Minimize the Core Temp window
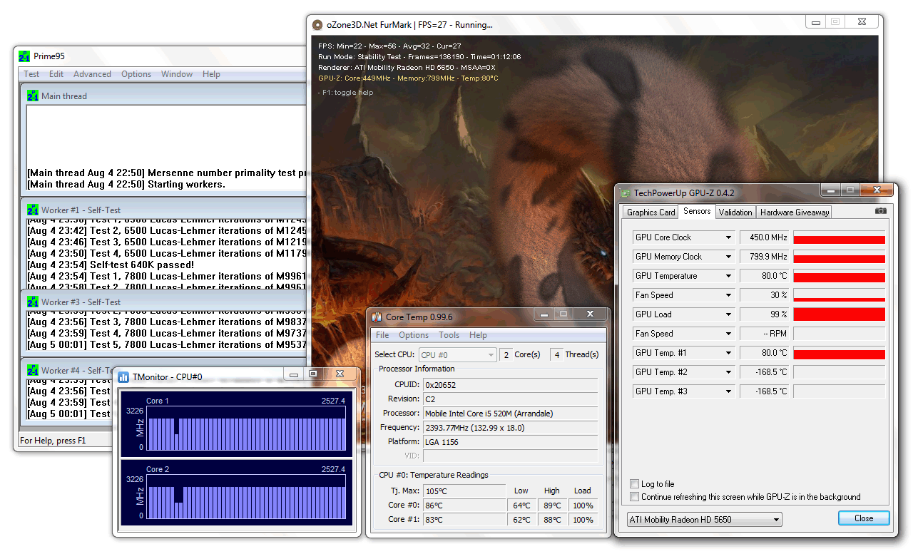The width and height of the screenshot is (918, 554). point(545,314)
